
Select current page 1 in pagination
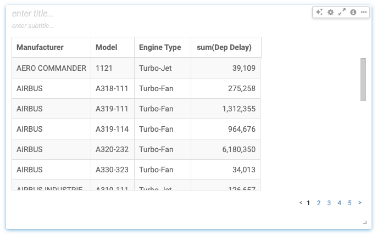point(308,203)
